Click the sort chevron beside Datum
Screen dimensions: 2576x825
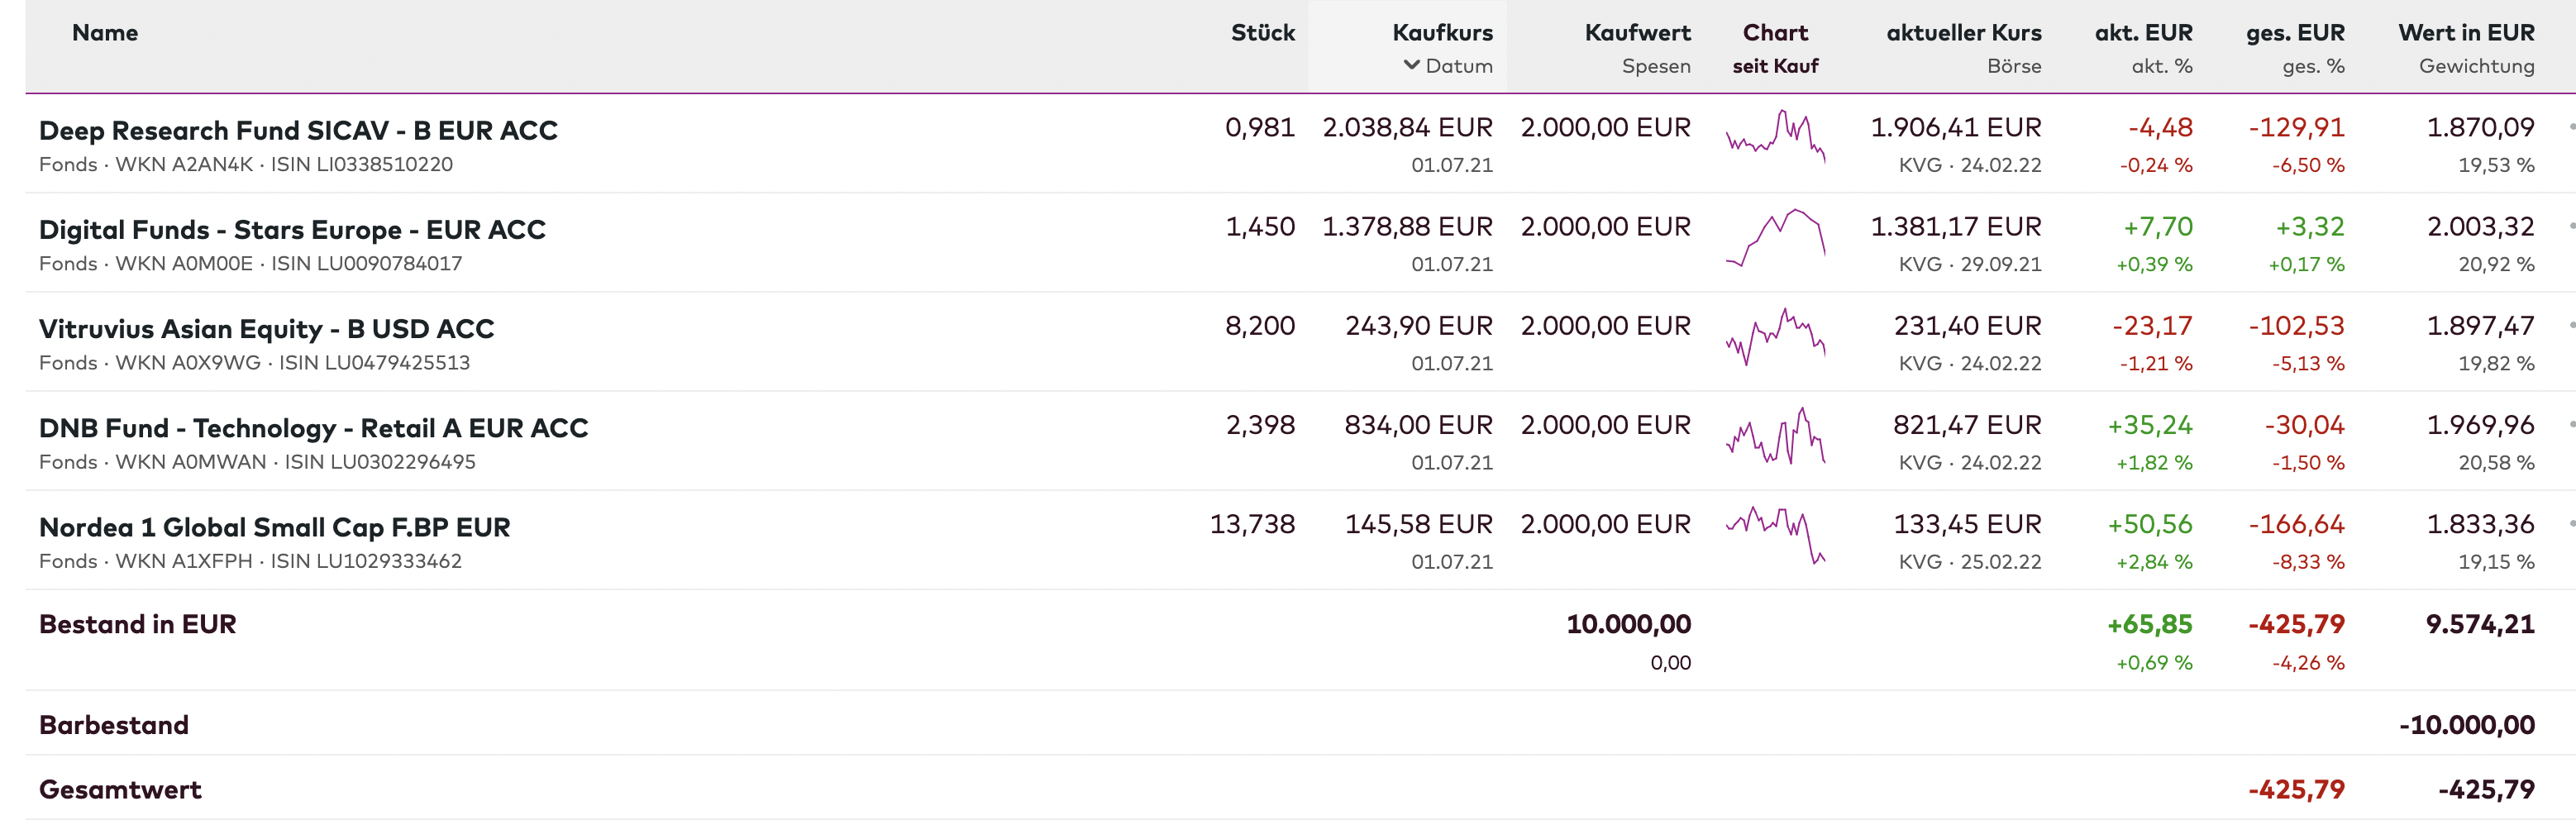point(1411,65)
